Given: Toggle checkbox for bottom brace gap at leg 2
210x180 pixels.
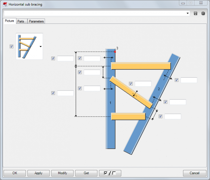Looking at the screenshot, I should click(160, 116).
